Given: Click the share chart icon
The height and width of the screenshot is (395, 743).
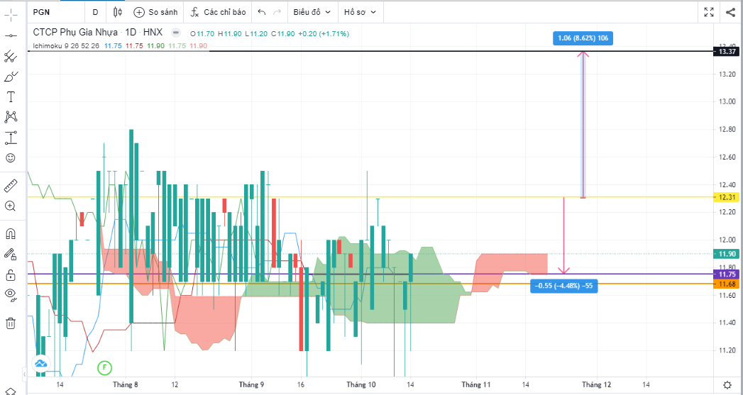Looking at the screenshot, I should tap(730, 12).
